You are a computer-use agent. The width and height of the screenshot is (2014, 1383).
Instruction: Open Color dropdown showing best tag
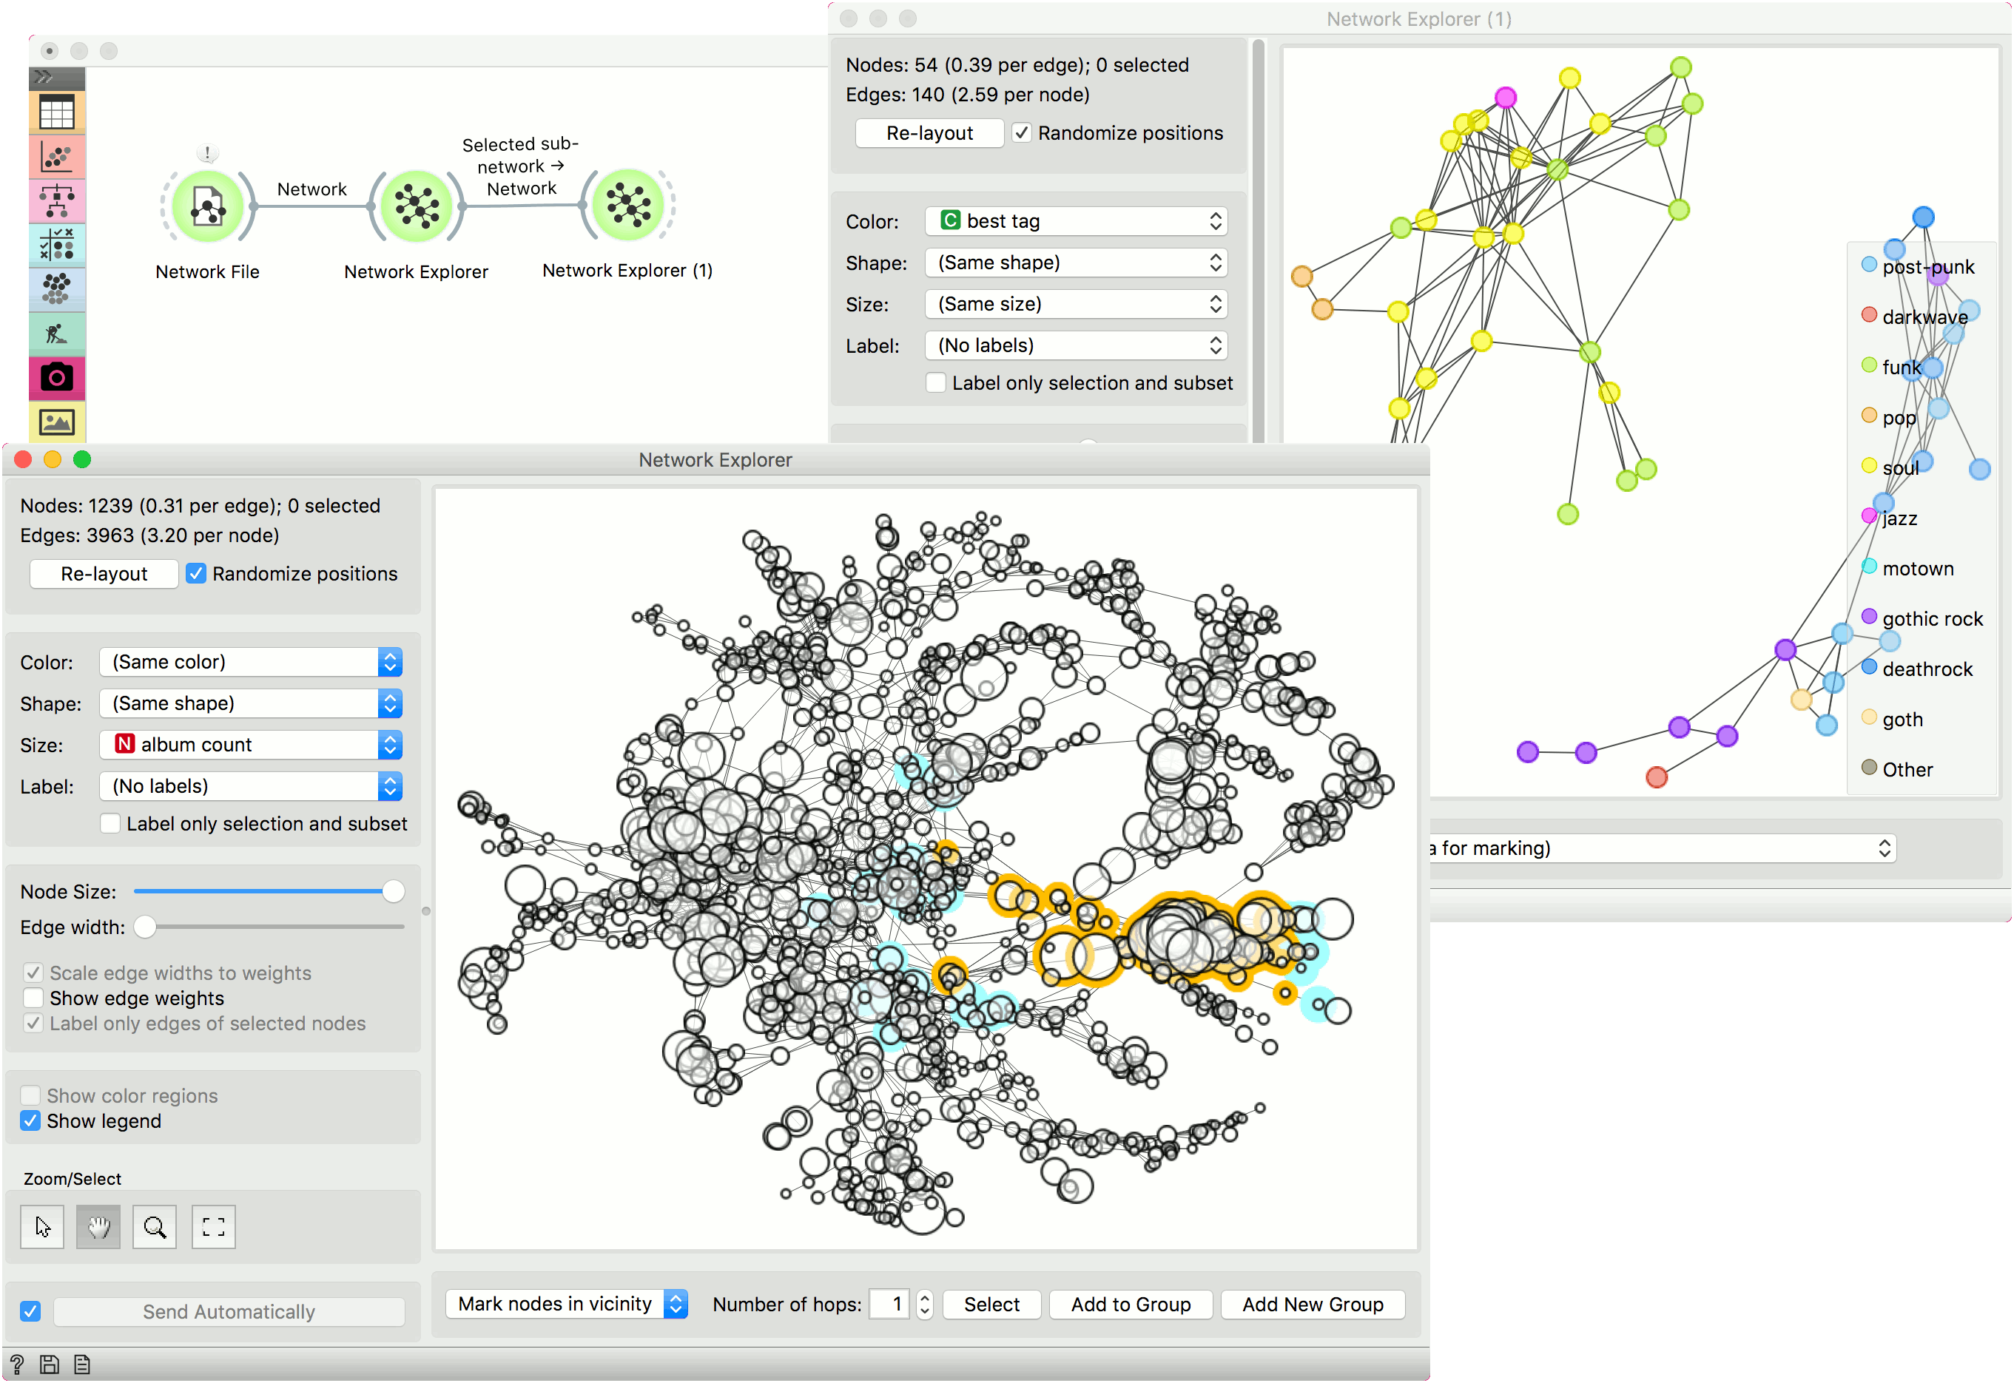(x=1075, y=221)
